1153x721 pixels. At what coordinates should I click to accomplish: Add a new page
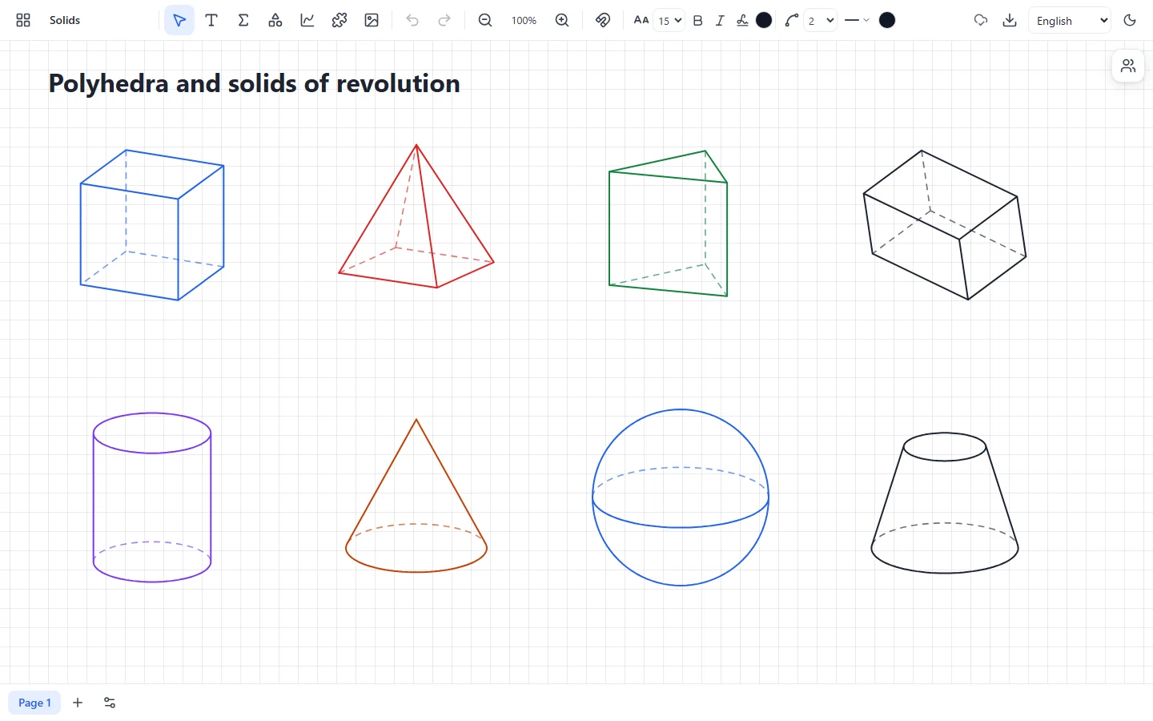coord(78,703)
